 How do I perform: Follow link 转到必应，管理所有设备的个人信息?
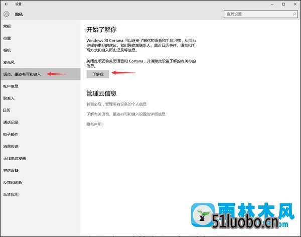(116, 104)
